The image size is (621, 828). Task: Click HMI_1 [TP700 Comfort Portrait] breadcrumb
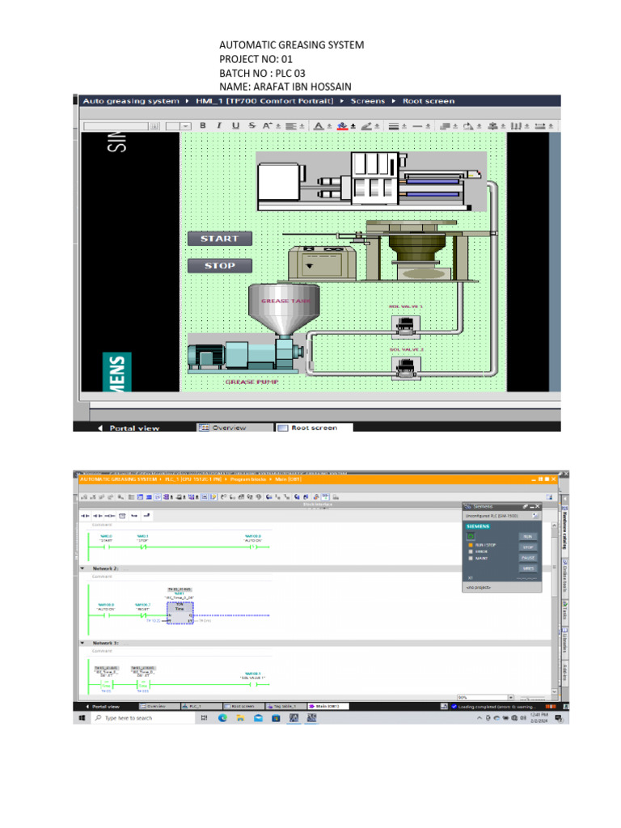264,101
